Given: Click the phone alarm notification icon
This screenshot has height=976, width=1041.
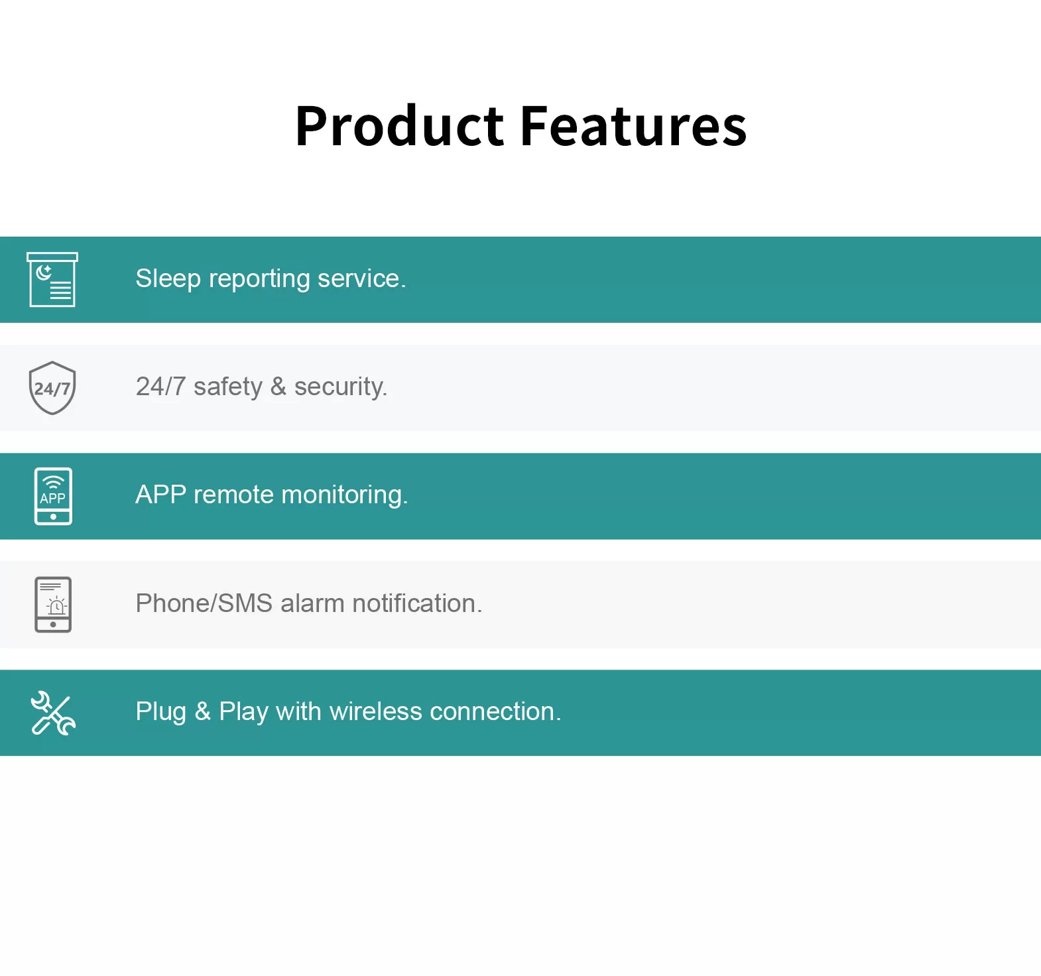Looking at the screenshot, I should click(53, 605).
